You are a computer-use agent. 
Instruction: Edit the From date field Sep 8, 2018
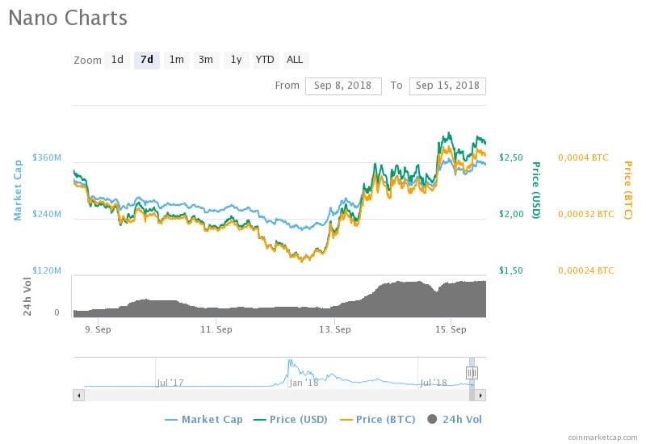(x=343, y=86)
